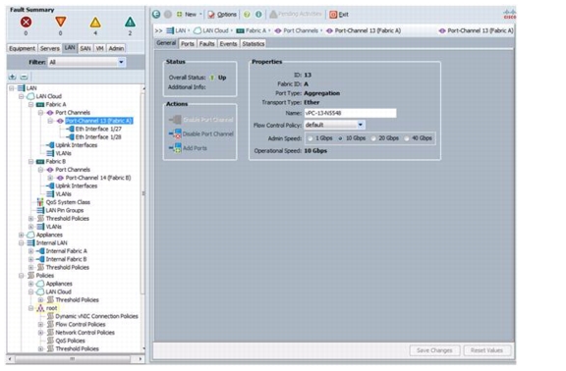The image size is (566, 371).
Task: Click the minor faults yellow triangle icon
Action: (x=95, y=23)
